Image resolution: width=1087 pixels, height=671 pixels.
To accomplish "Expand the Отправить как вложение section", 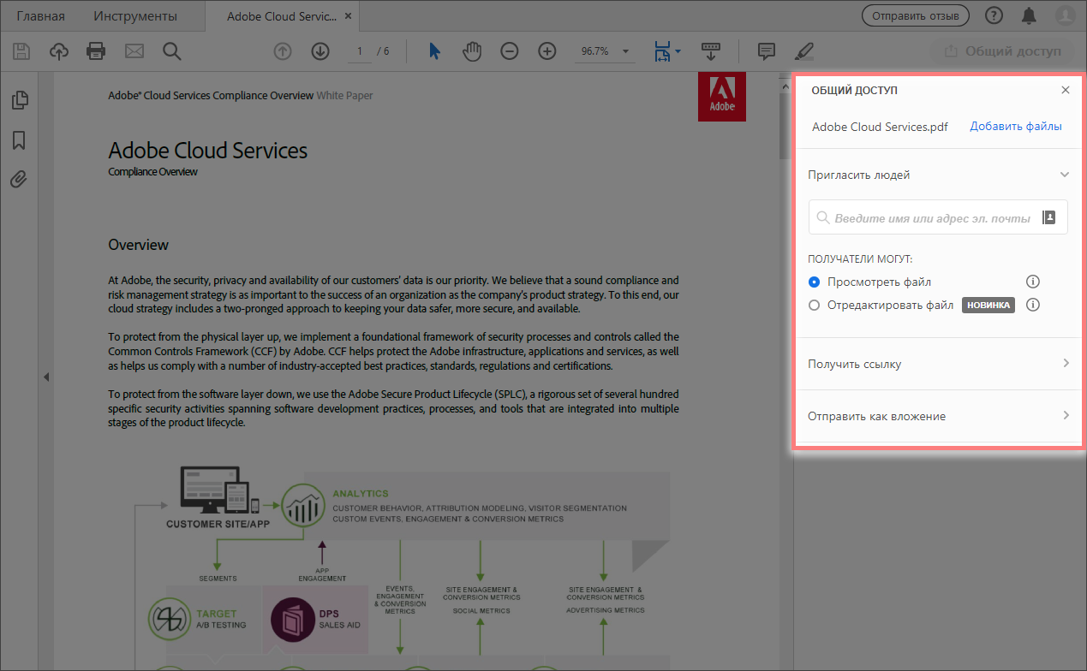I will click(x=1066, y=415).
